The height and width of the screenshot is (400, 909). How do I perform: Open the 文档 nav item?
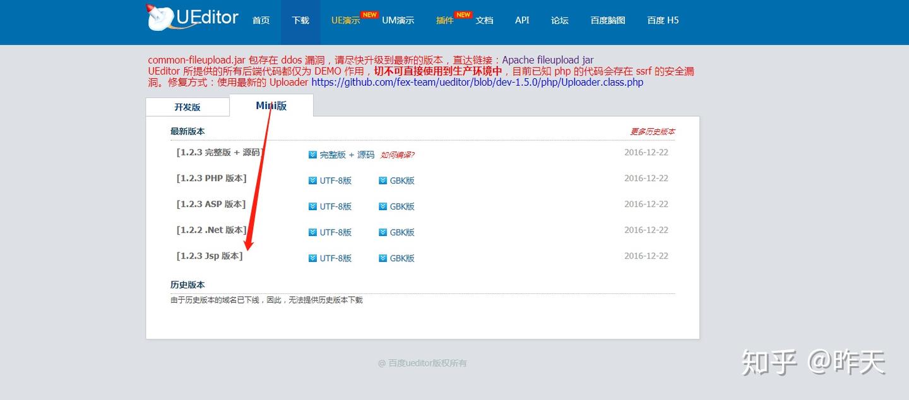tap(484, 20)
